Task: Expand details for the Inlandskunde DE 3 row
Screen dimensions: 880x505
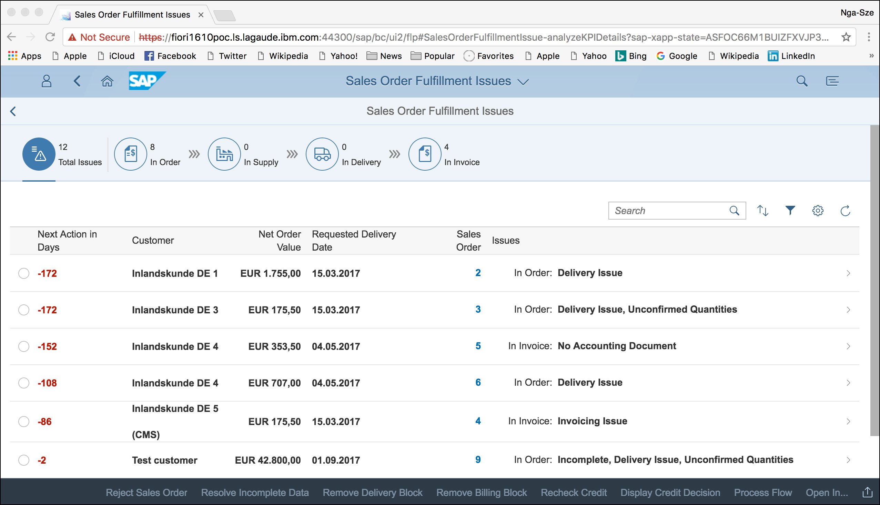Action: coord(848,310)
